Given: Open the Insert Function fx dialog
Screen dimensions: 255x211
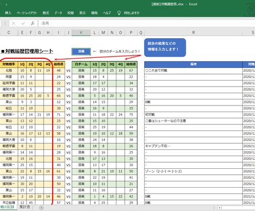Looking at the screenshot, I should pyautogui.click(x=32, y=23).
